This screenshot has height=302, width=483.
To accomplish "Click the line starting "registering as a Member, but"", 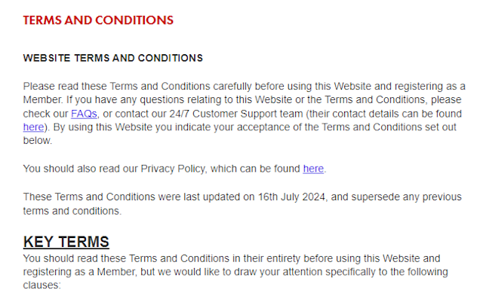I will [235, 272].
